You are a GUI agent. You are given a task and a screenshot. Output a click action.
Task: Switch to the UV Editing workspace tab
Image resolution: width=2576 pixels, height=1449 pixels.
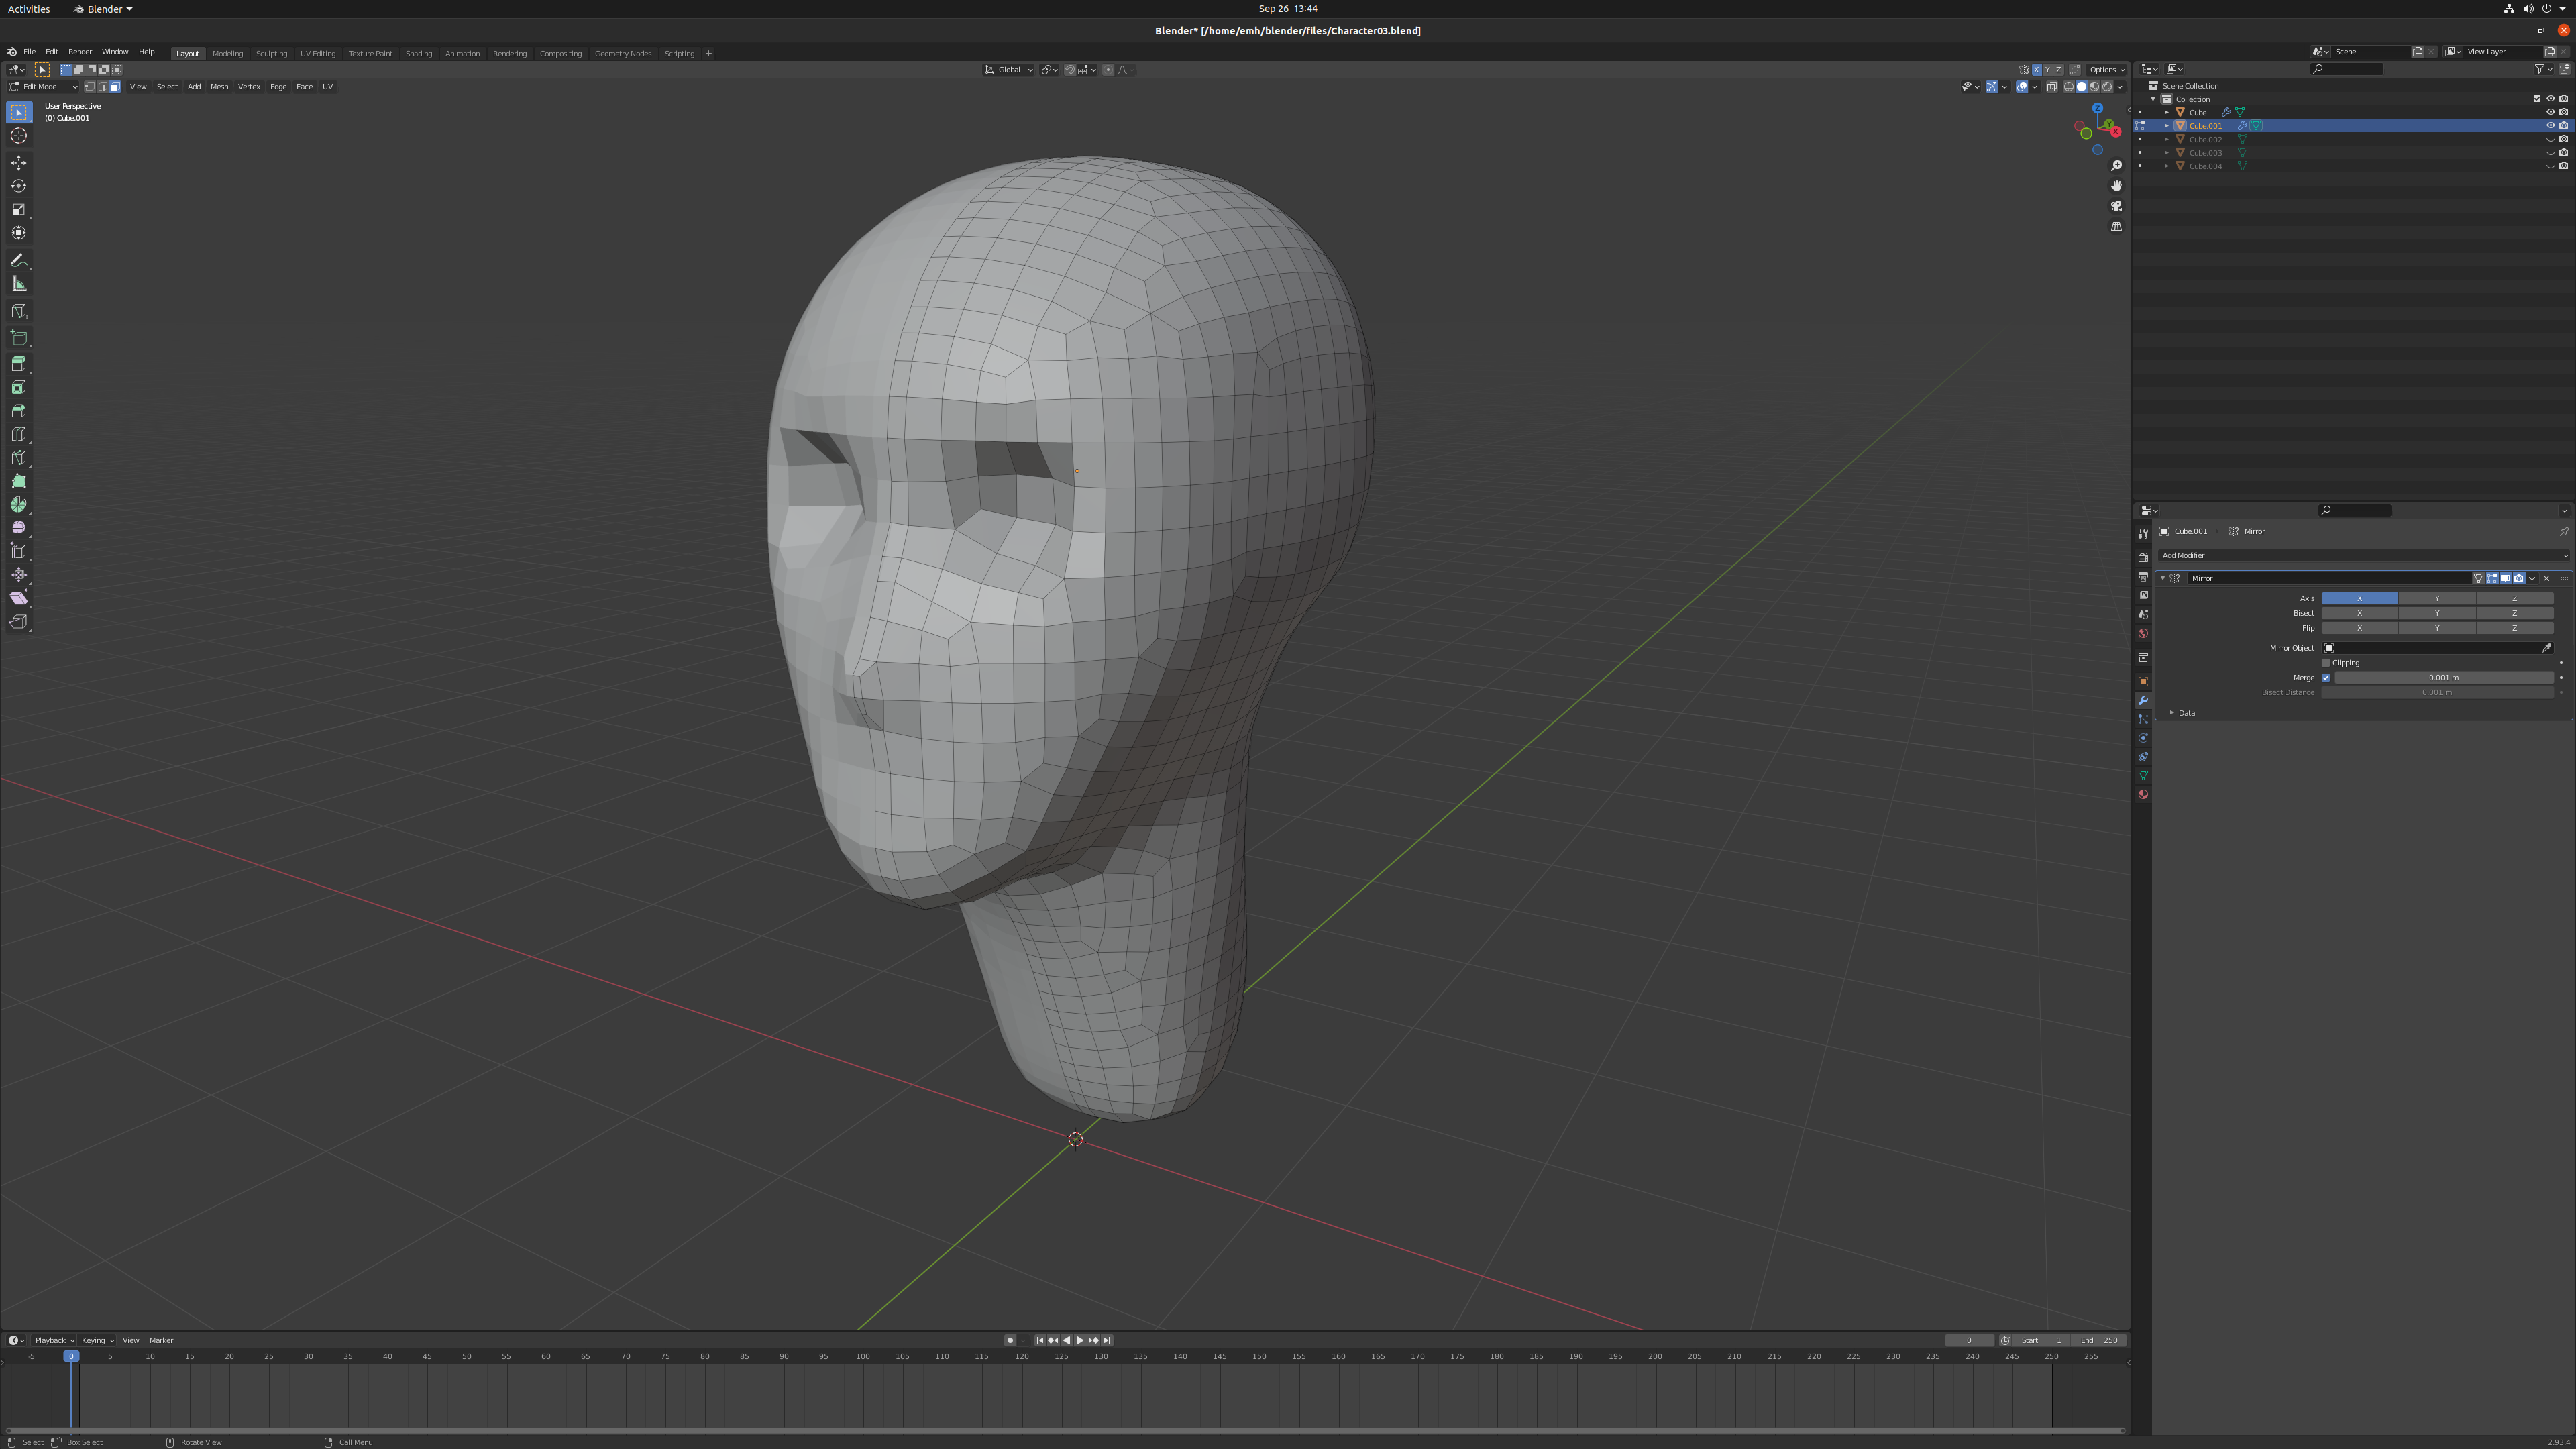(x=318, y=54)
